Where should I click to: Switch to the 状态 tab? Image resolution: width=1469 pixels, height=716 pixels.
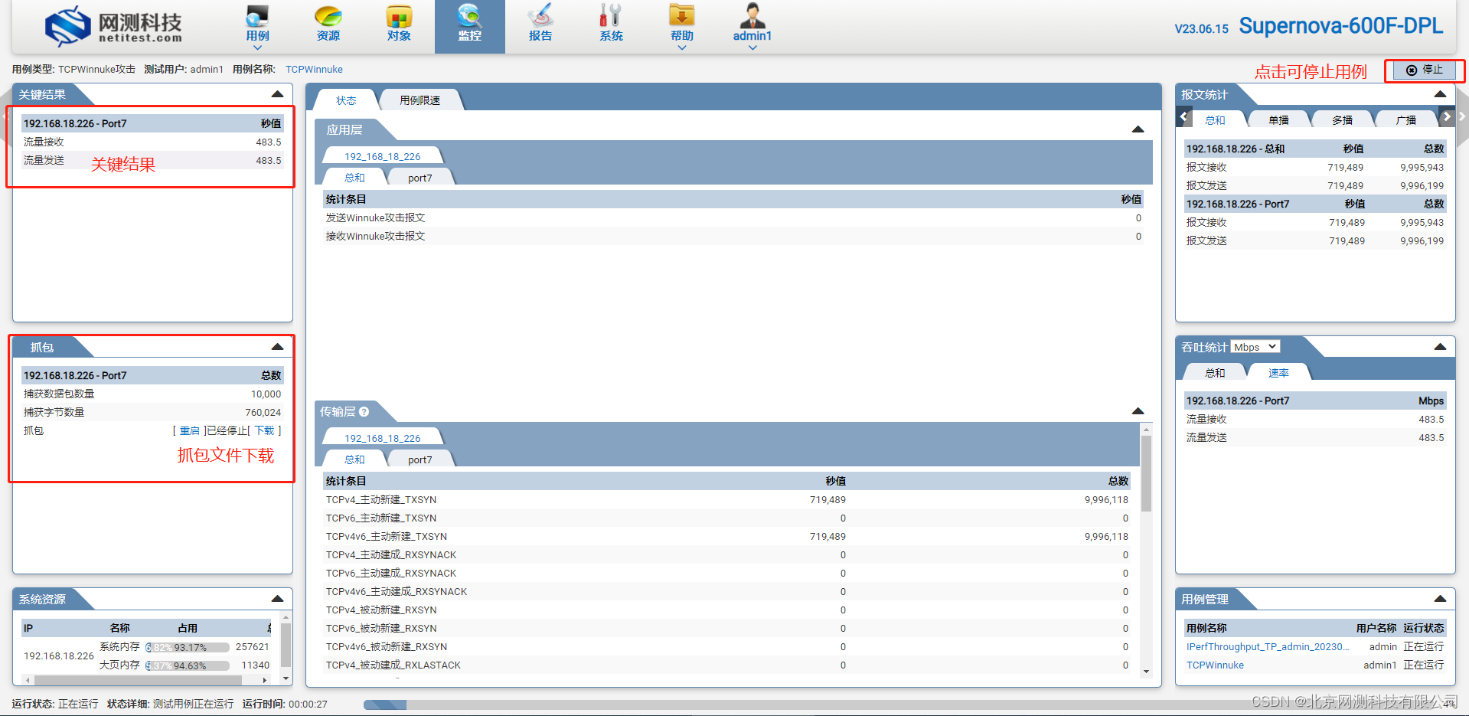346,100
